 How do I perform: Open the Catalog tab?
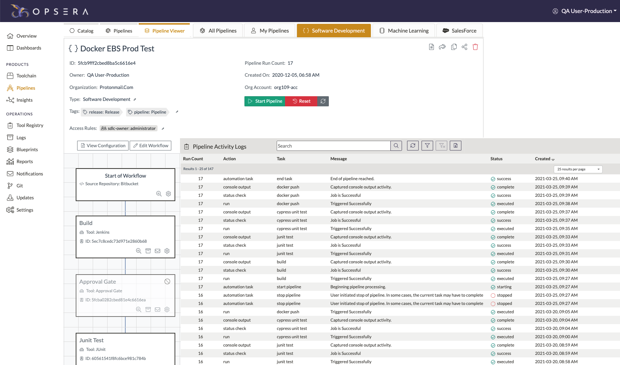81,31
